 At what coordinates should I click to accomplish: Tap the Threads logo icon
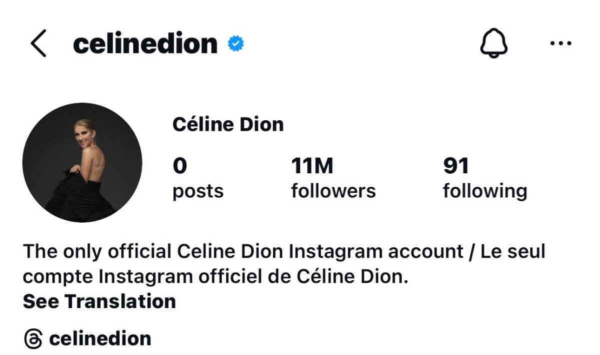[33, 339]
